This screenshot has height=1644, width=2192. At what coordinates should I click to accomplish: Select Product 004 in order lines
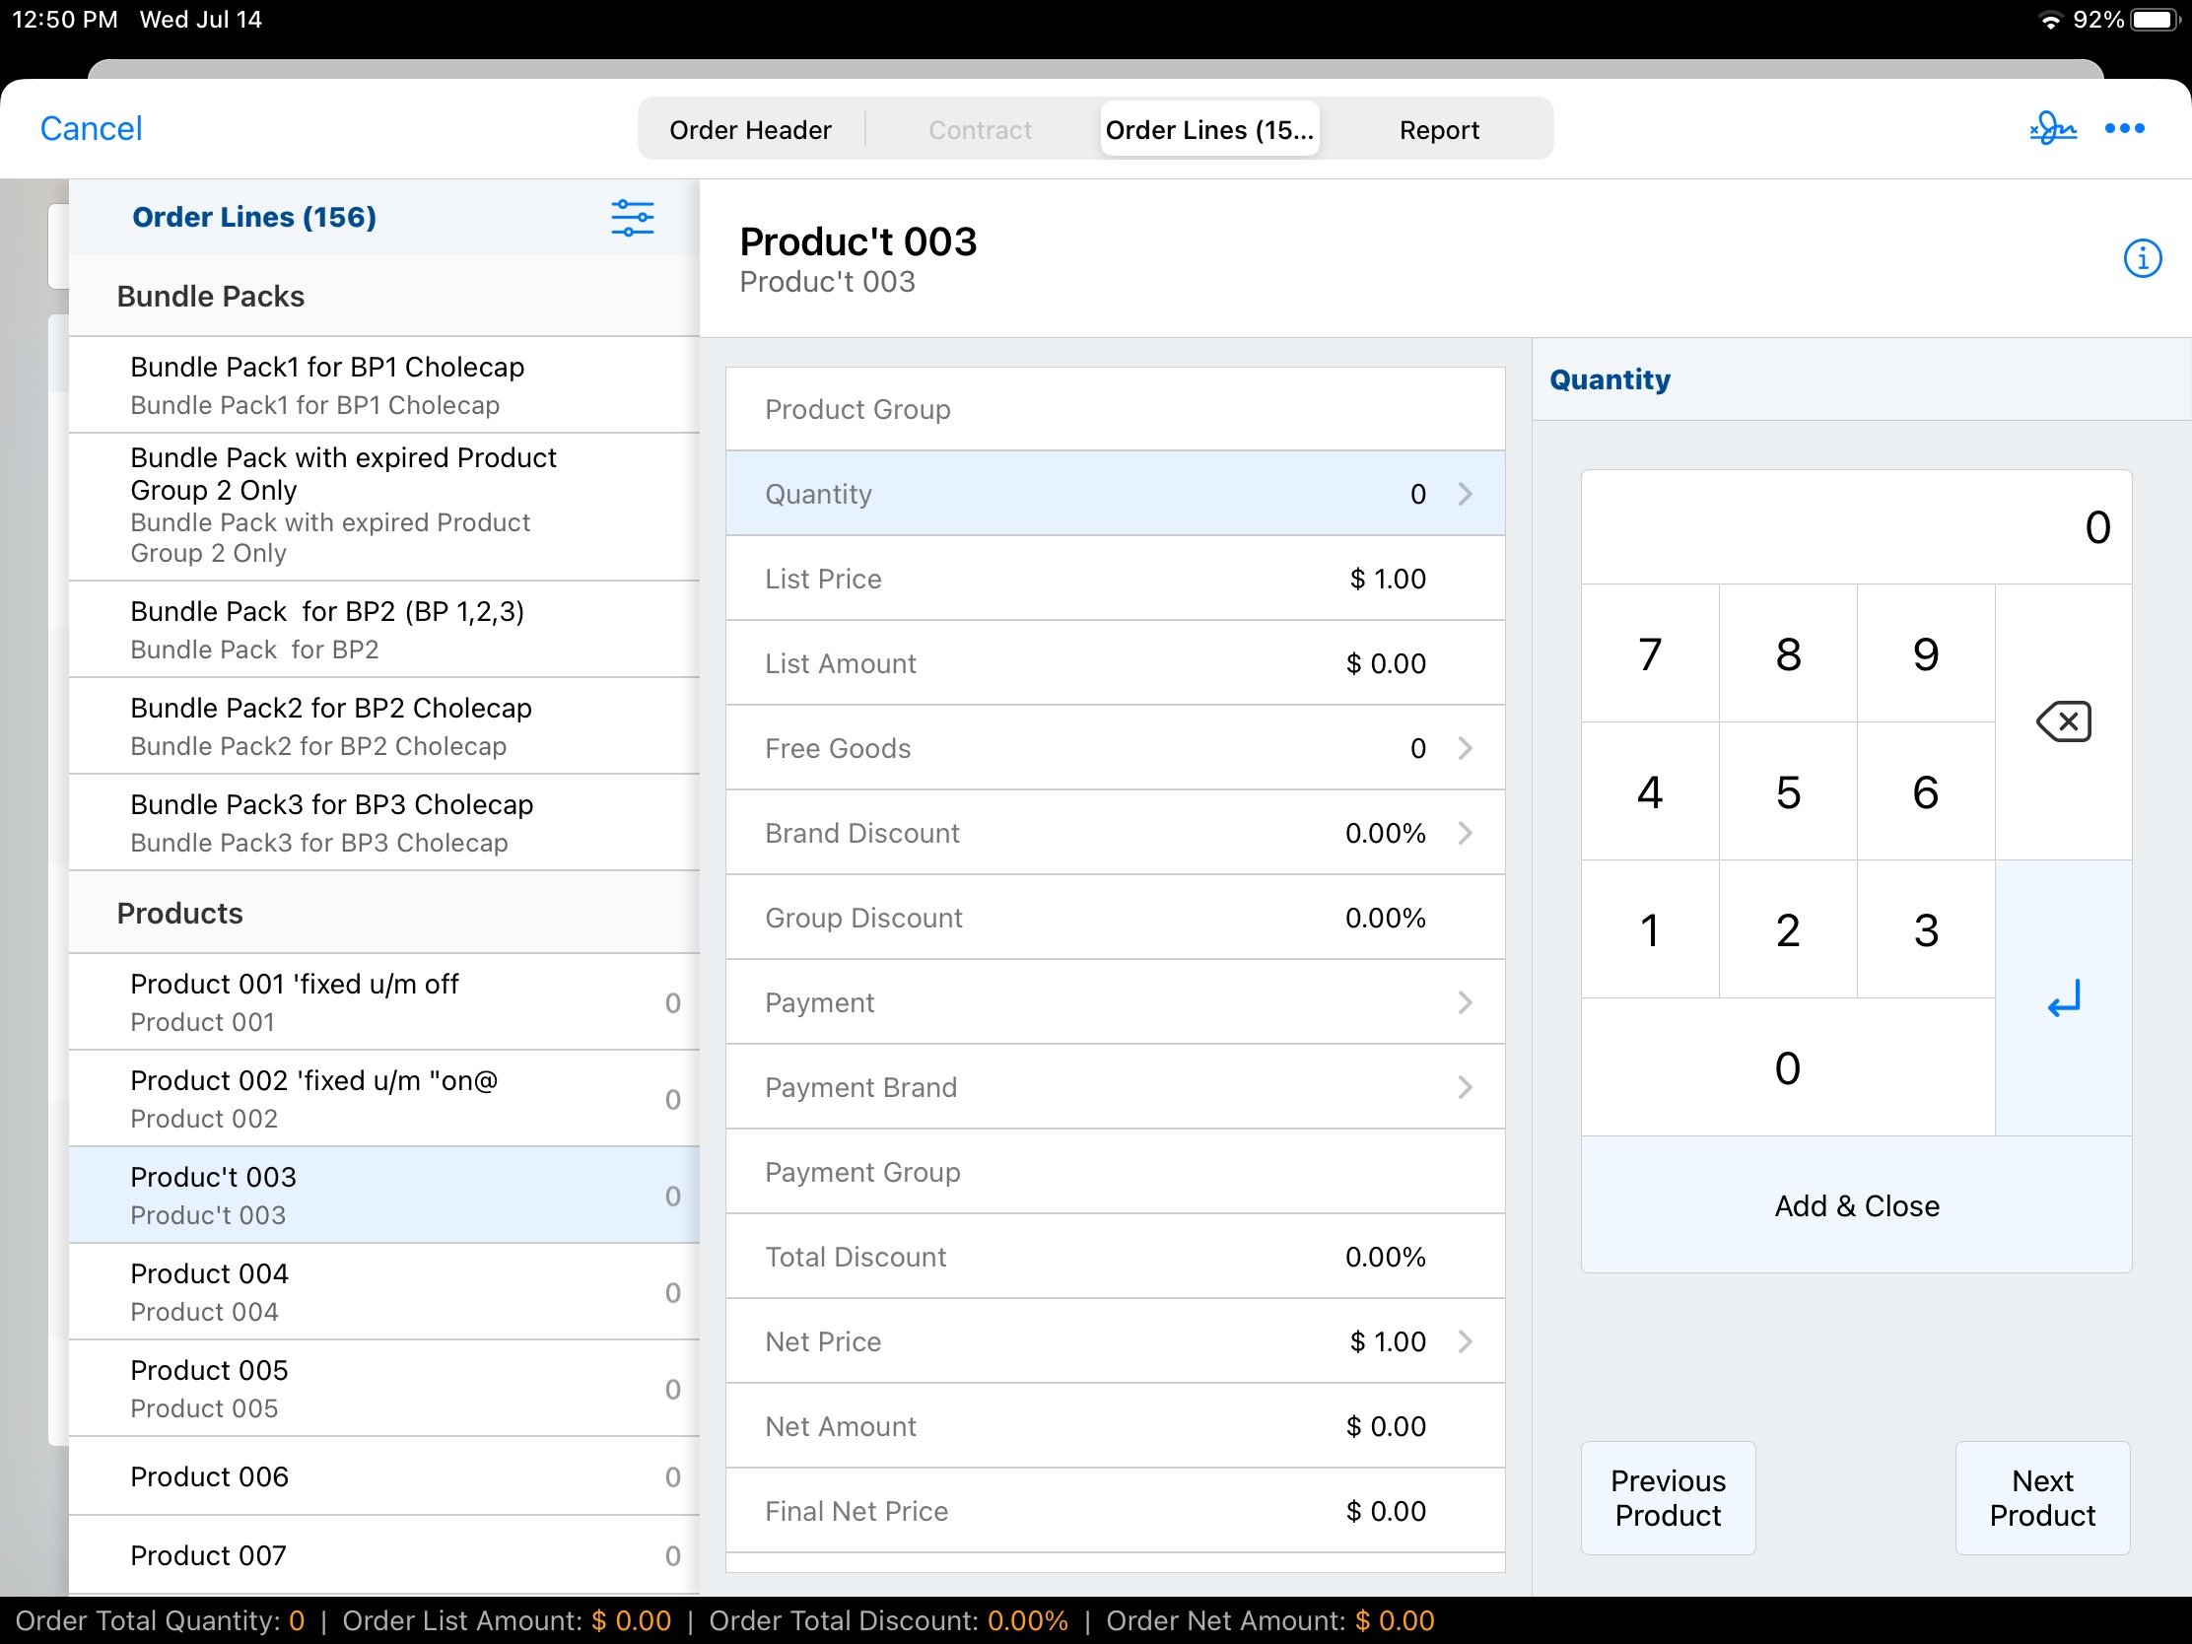pyautogui.click(x=382, y=1291)
